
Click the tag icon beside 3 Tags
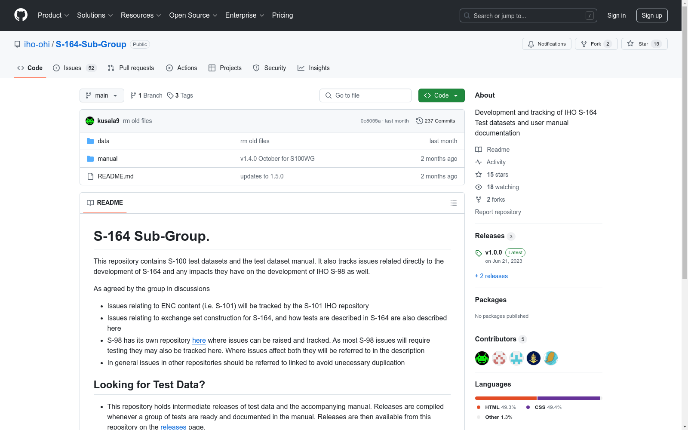(170, 95)
